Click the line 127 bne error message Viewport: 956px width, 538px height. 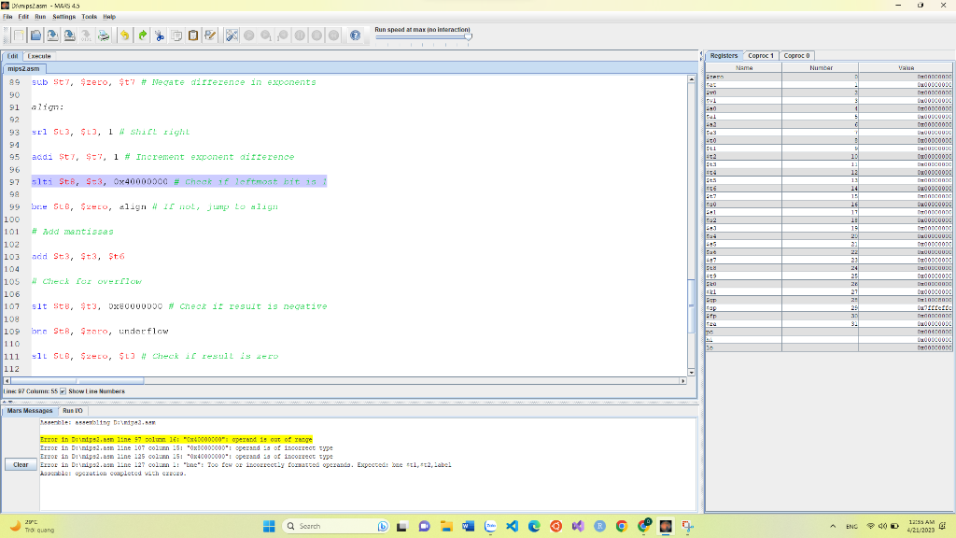[246, 465]
